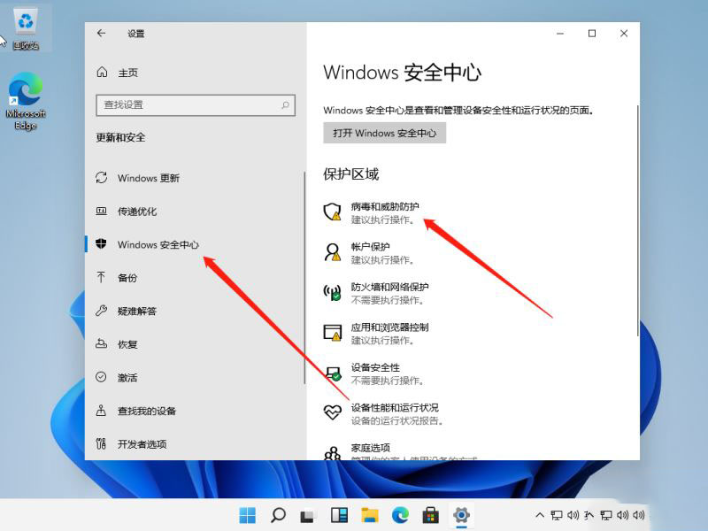Click 打开 Windows 安全中心 button

pyautogui.click(x=384, y=133)
